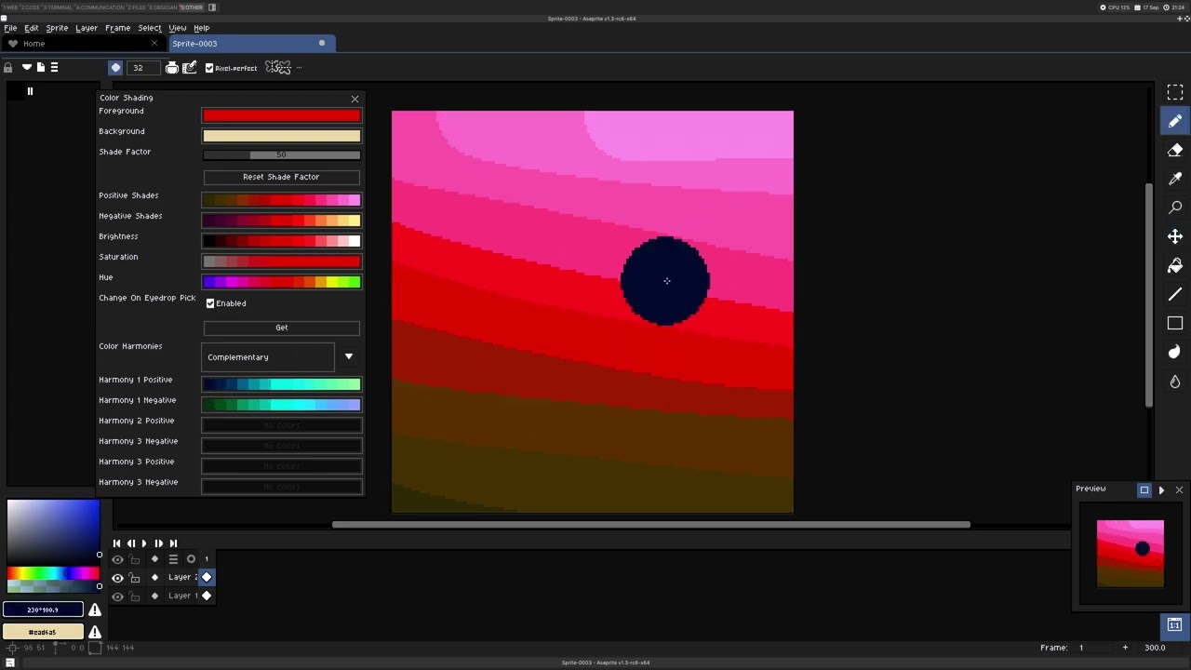The width and height of the screenshot is (1191, 670).
Task: Select the Pencil tool
Action: pos(1175,121)
